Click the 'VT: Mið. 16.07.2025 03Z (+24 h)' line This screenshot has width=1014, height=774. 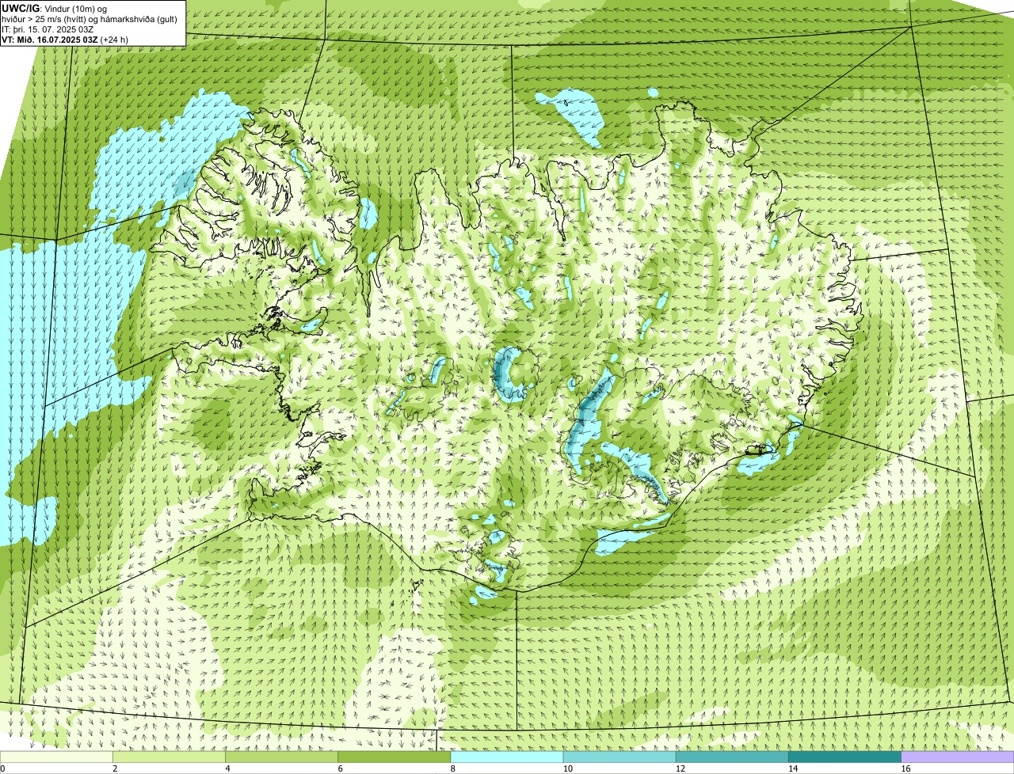tap(66, 39)
